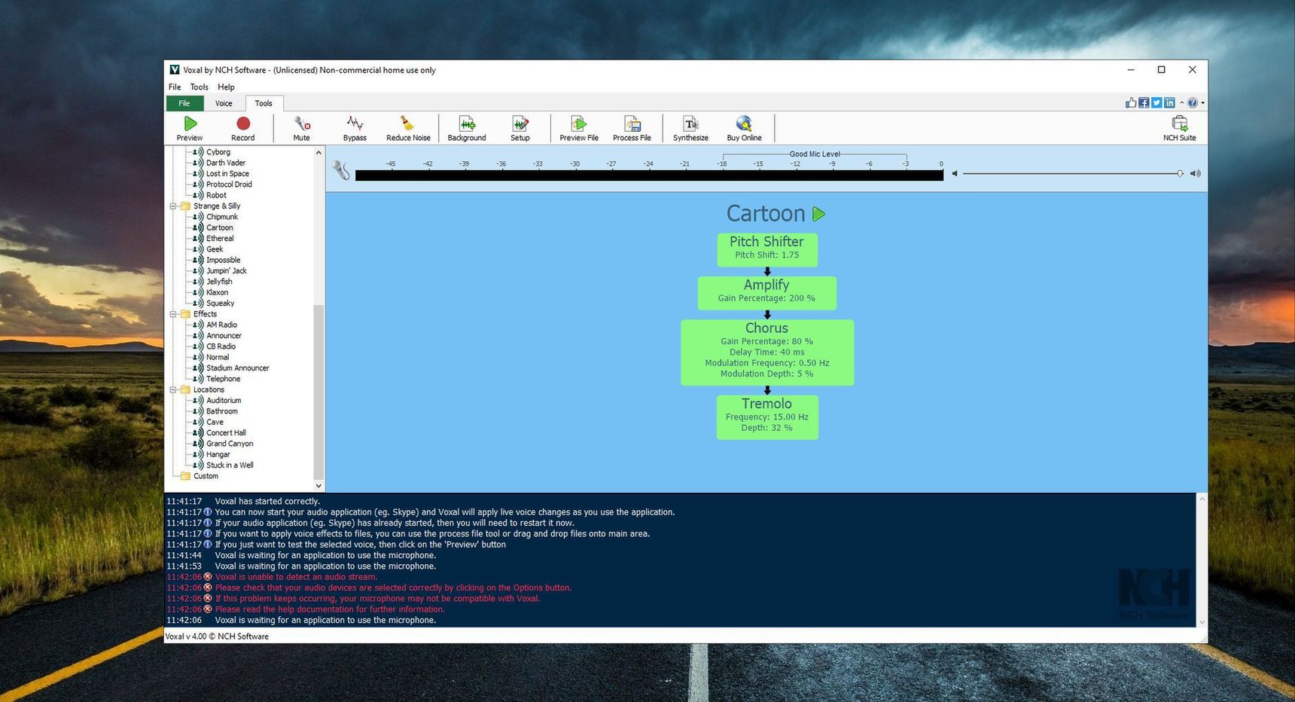1295x702 pixels.
Task: Click the microphone icon beside level meter
Action: pos(341,171)
